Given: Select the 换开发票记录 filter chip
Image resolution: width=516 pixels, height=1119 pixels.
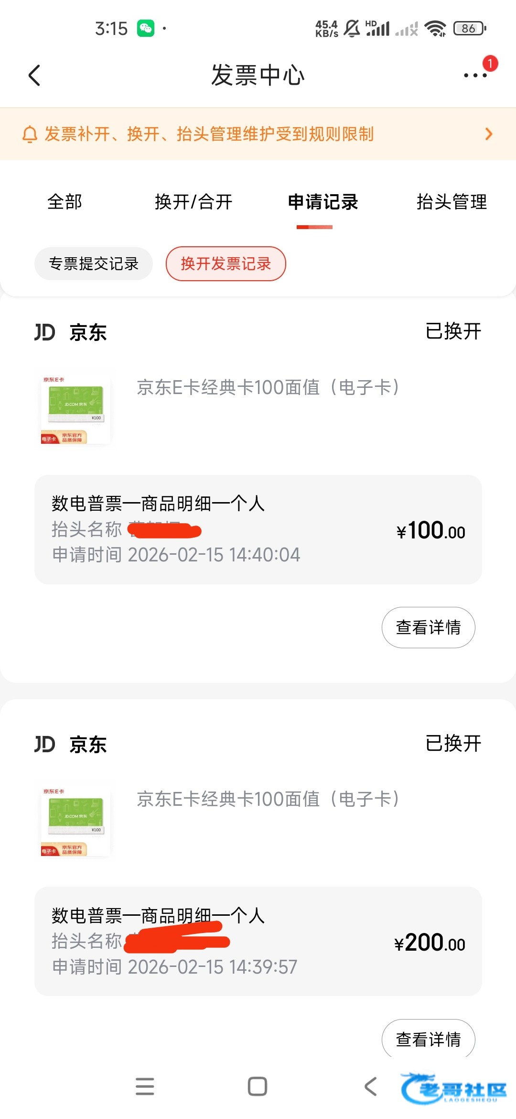Looking at the screenshot, I should point(226,263).
